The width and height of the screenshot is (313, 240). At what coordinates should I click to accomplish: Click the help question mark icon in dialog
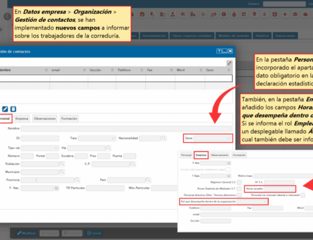(x=218, y=51)
